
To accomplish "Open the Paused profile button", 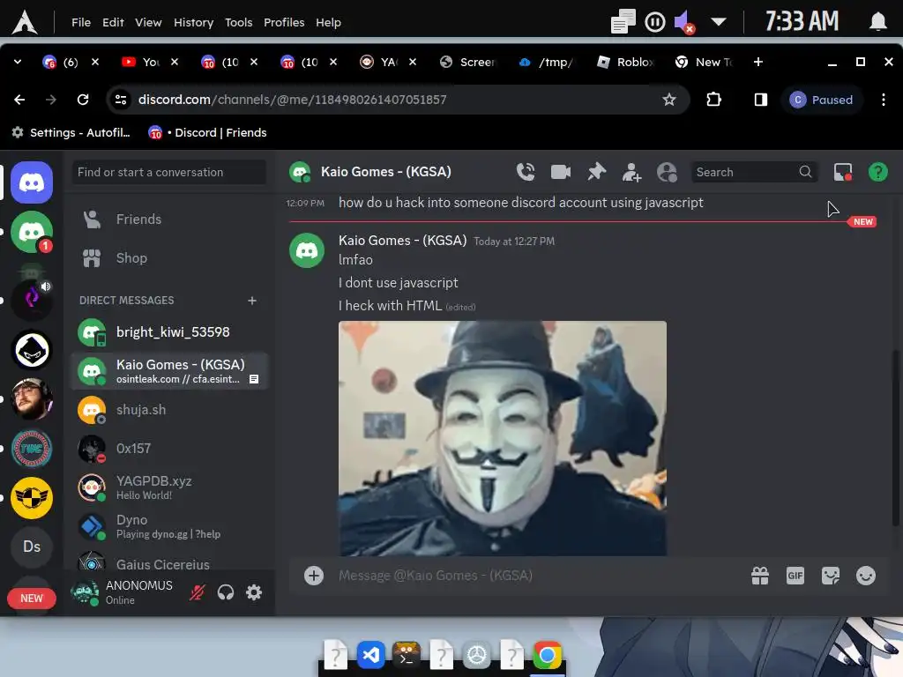I will [821, 100].
